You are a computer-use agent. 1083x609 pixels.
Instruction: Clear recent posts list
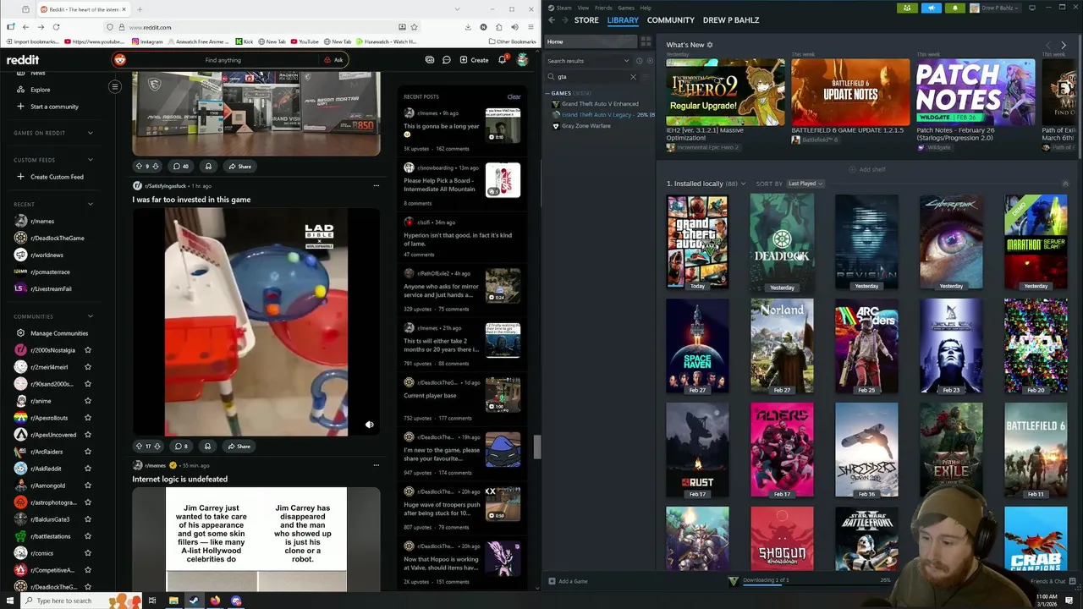pos(514,96)
